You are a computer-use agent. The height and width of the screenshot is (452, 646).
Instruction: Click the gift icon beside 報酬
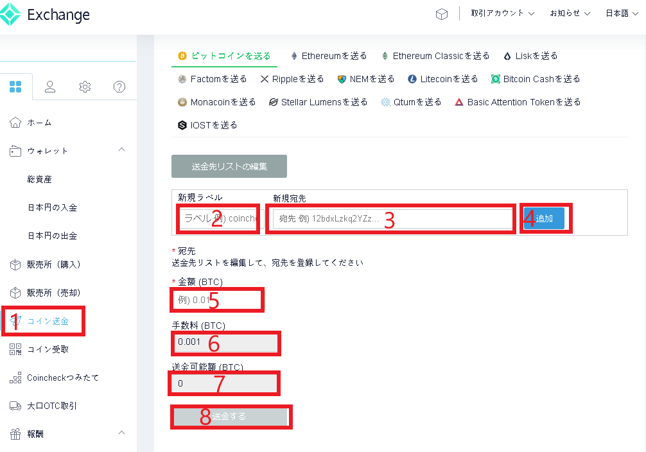(15, 434)
